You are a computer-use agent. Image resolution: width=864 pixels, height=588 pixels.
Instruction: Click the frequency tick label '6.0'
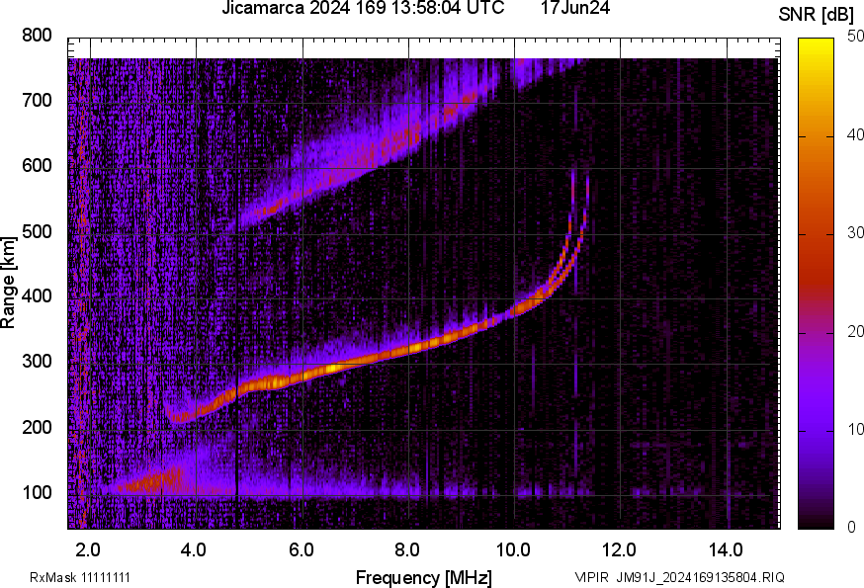(x=302, y=550)
